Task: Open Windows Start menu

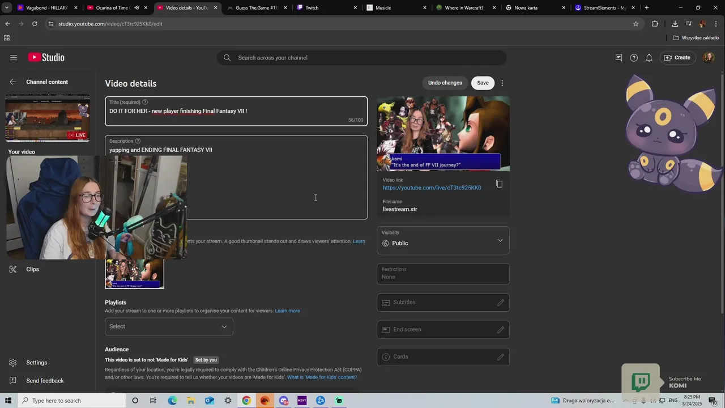Action: tap(8, 401)
